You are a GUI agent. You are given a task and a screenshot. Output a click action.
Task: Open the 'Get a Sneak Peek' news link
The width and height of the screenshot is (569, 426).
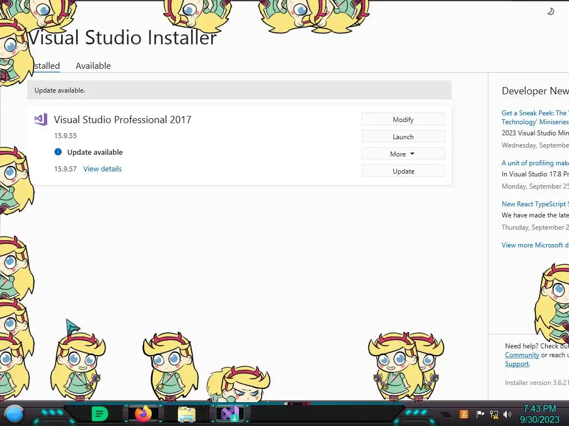coord(535,118)
